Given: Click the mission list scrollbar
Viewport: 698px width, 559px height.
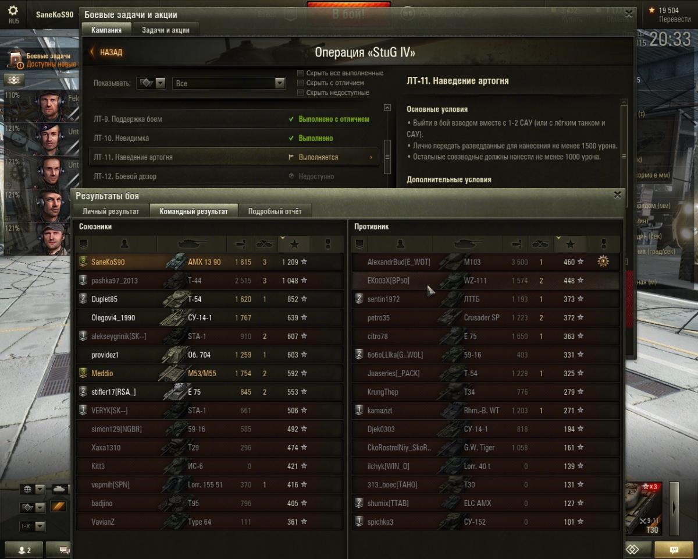Looking at the screenshot, I should point(387,140).
